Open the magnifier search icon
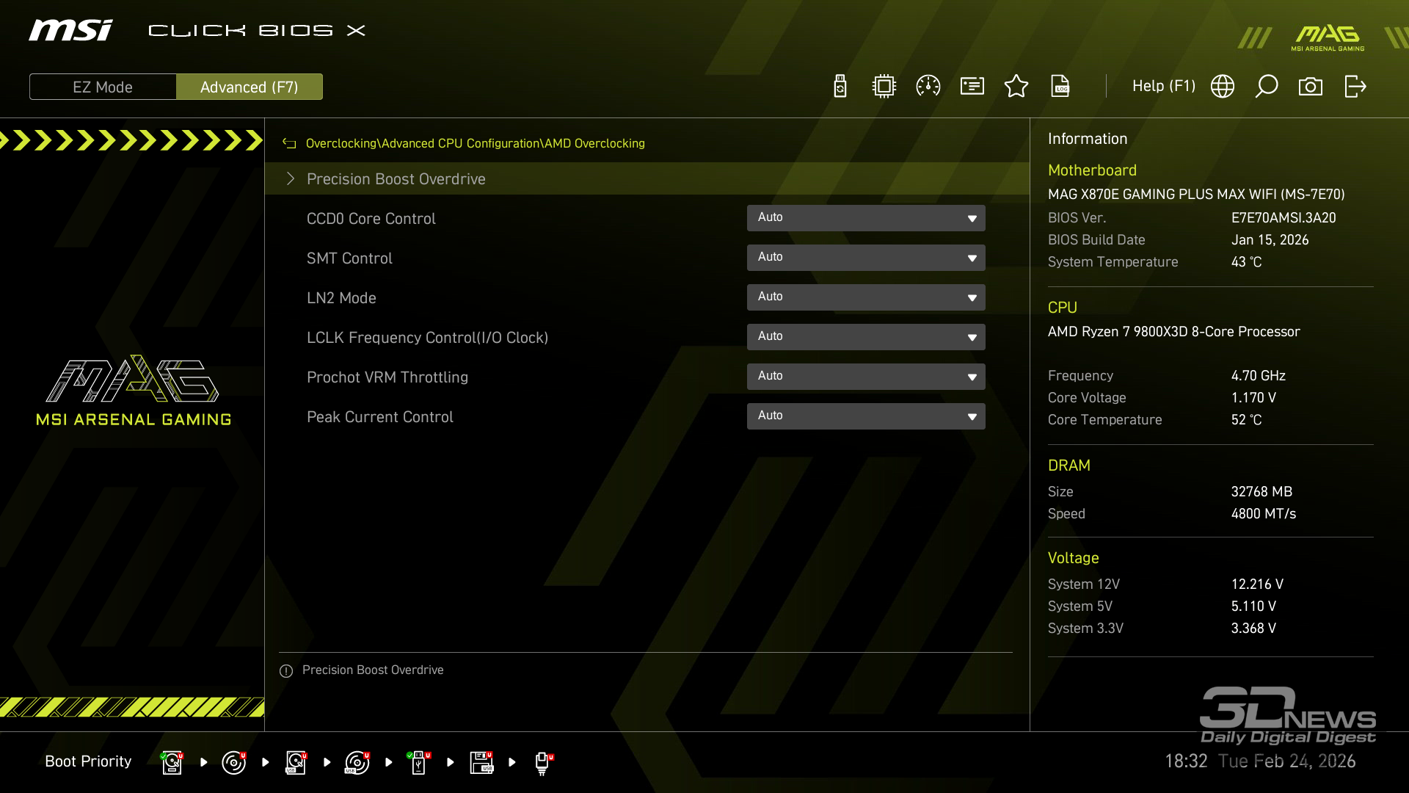This screenshot has width=1409, height=793. click(x=1267, y=87)
